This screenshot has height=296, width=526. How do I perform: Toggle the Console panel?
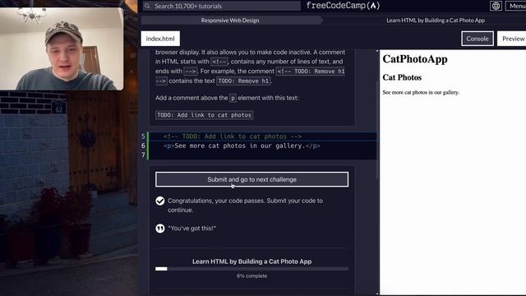[477, 39]
